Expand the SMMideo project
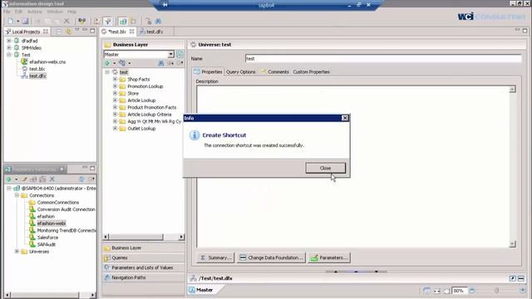 (x=9, y=48)
